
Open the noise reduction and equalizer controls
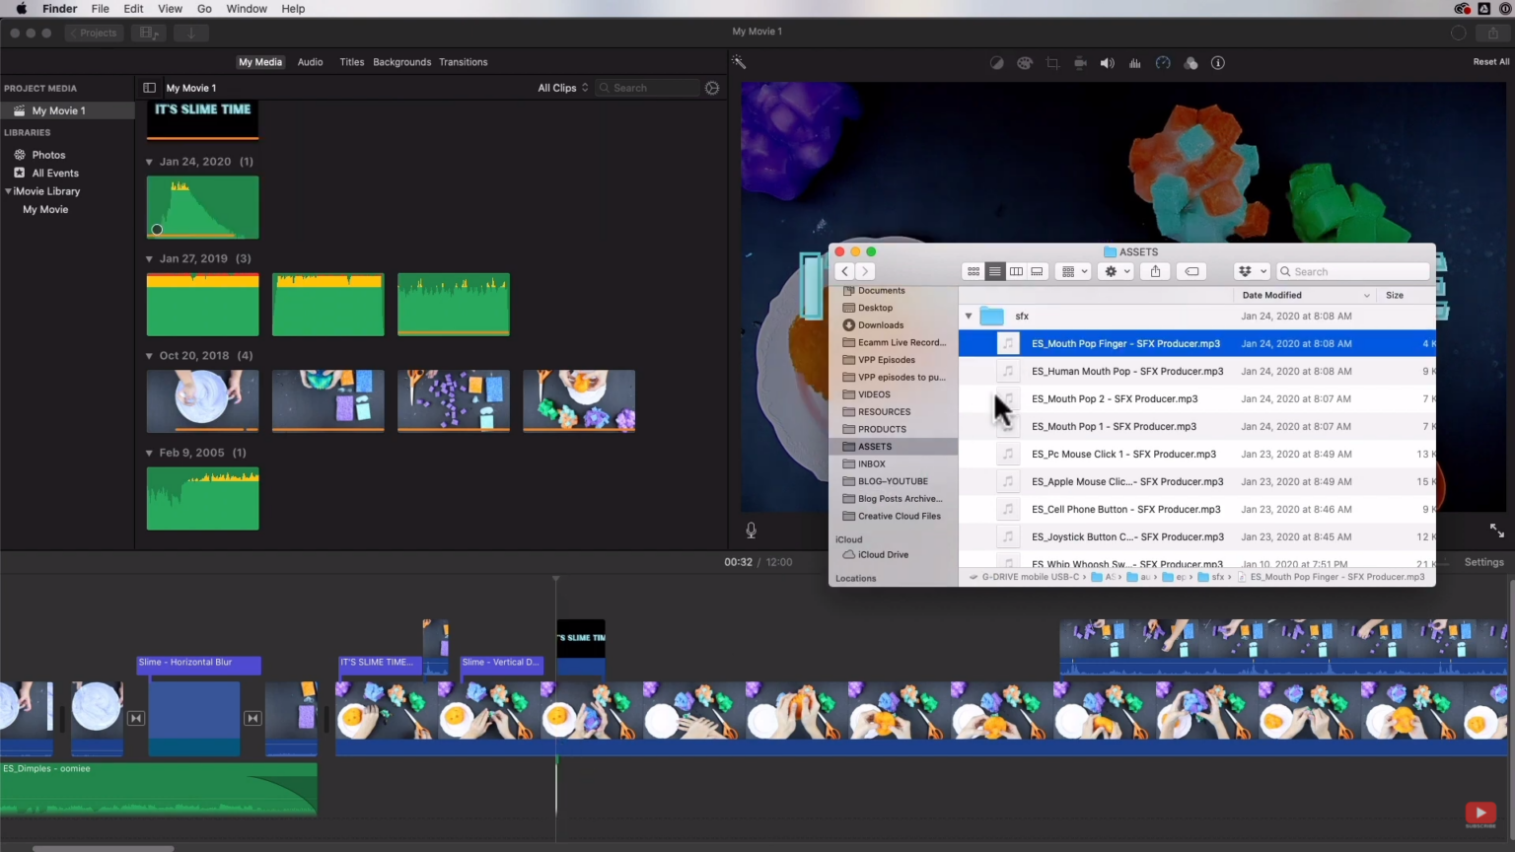1135,62
